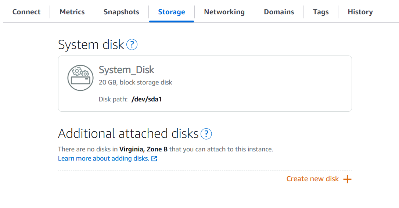Open the Tags tab
Screen dimensions: 399x208
(321, 12)
